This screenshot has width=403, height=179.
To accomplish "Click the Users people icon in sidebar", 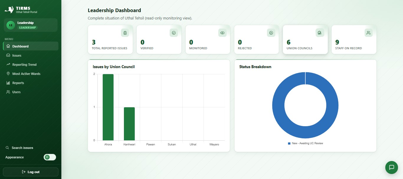I will [8, 92].
